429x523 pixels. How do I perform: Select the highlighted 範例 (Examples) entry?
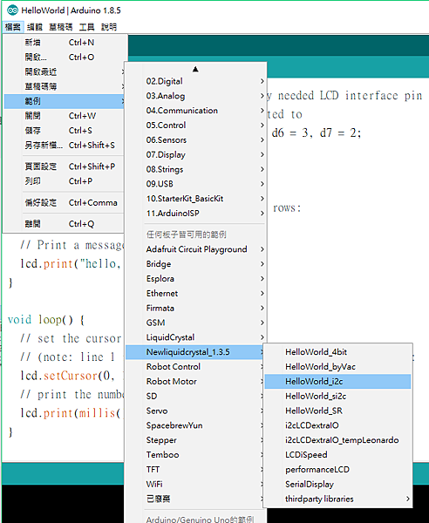click(64, 101)
